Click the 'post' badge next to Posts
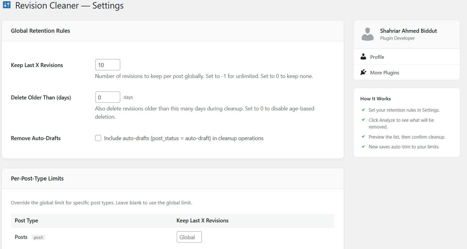The height and width of the screenshot is (249, 467). coord(38,237)
